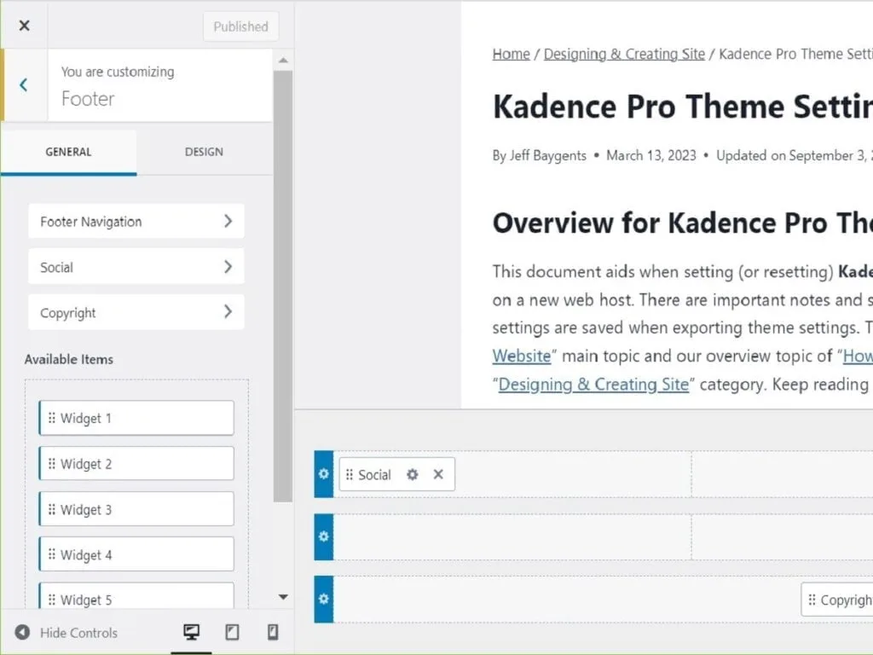Open the Website link in article text
The height and width of the screenshot is (655, 873).
coord(522,356)
